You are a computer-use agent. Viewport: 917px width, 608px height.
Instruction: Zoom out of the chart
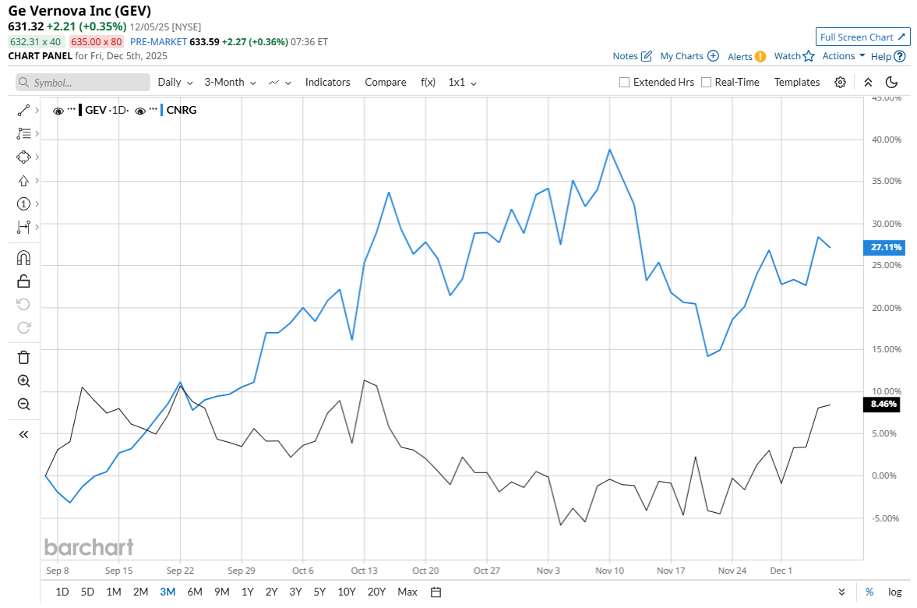[x=23, y=405]
